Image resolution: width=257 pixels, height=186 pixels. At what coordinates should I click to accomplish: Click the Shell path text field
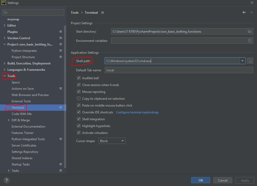coord(172,61)
